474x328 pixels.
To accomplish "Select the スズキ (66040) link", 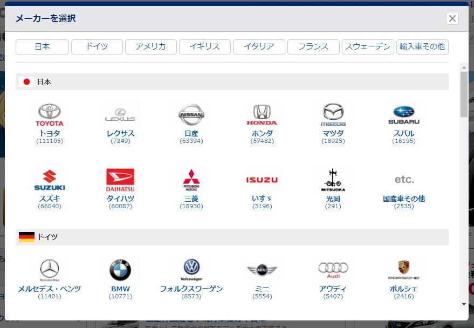I will [x=50, y=202].
